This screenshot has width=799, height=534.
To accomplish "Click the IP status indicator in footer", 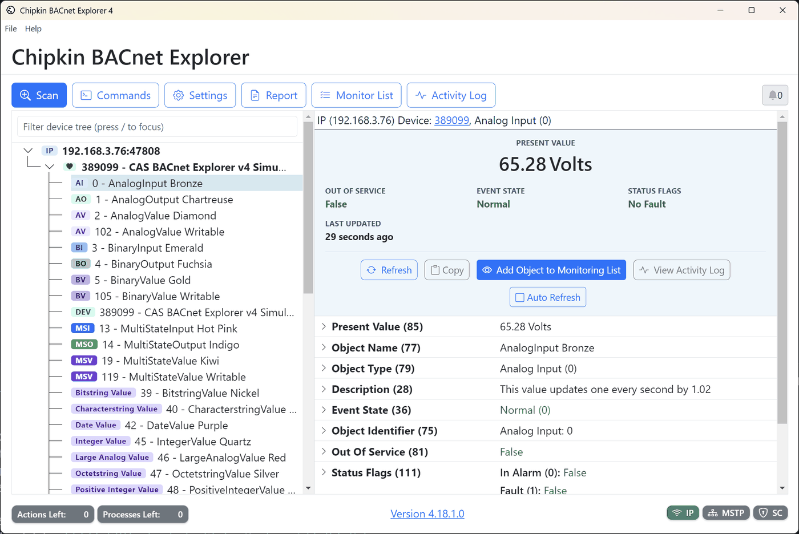I will (683, 513).
